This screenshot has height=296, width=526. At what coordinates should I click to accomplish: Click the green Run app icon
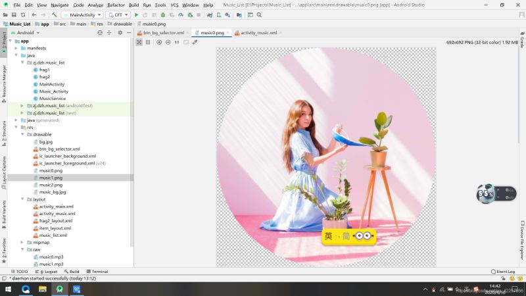(136, 14)
